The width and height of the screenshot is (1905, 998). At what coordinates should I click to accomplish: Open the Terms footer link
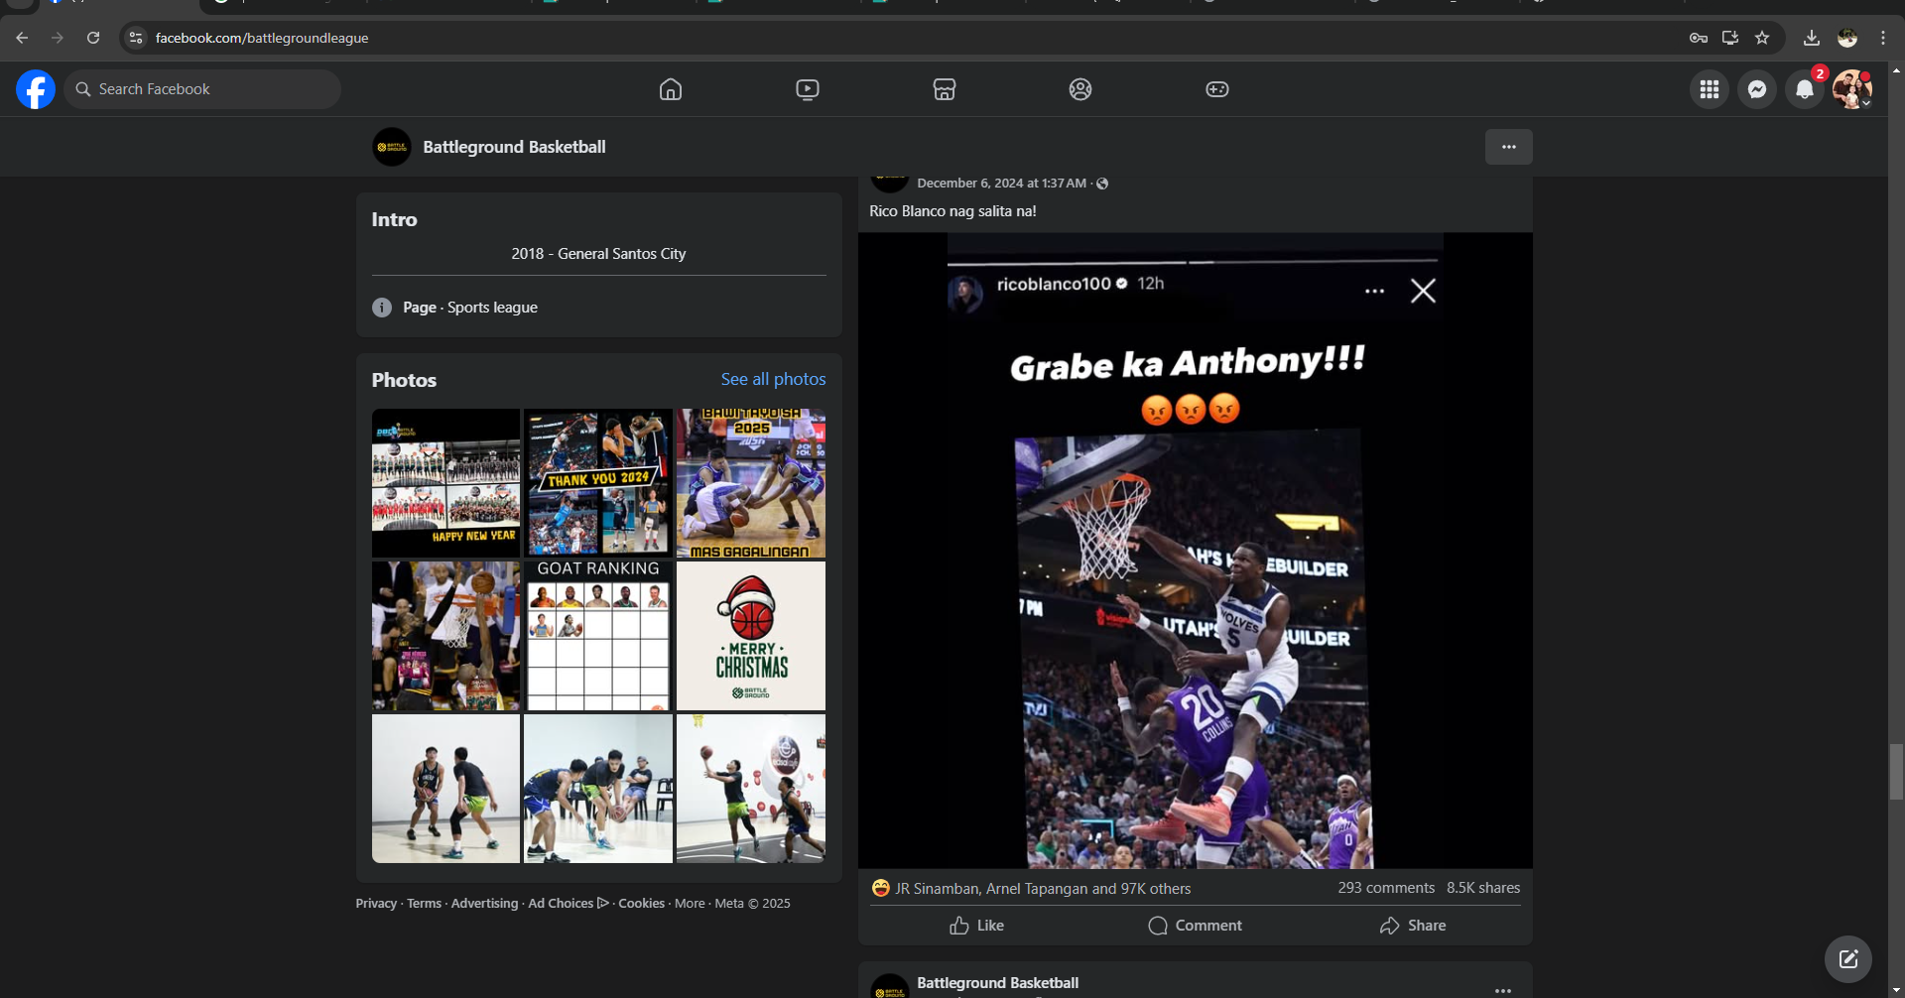(x=424, y=904)
